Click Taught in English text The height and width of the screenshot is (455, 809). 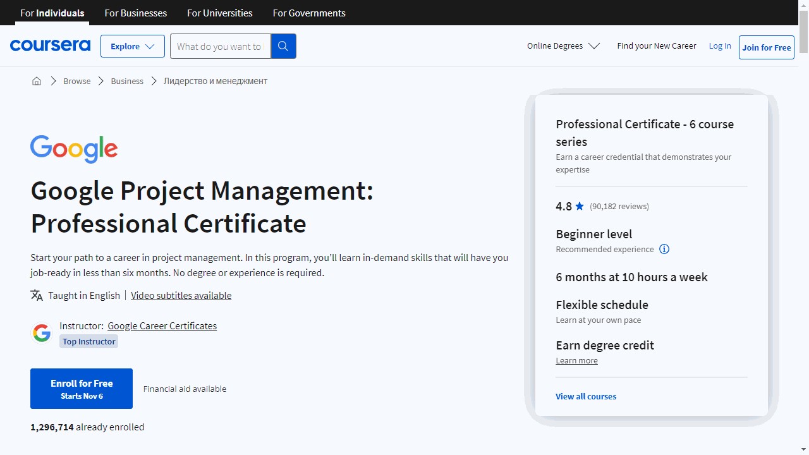coord(84,295)
